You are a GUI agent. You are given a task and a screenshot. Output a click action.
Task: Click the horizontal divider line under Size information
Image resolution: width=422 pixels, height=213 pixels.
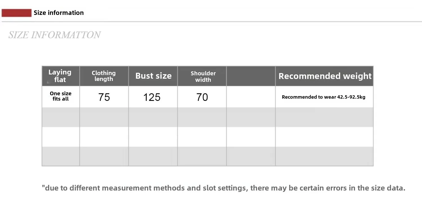coord(211,22)
